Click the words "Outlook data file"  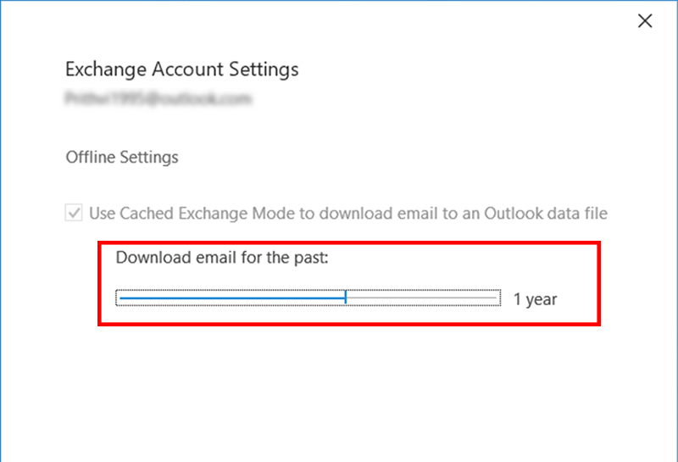click(546, 214)
